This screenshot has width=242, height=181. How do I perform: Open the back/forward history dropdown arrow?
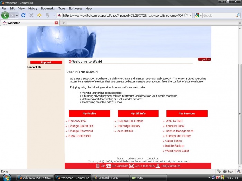point(17,16)
